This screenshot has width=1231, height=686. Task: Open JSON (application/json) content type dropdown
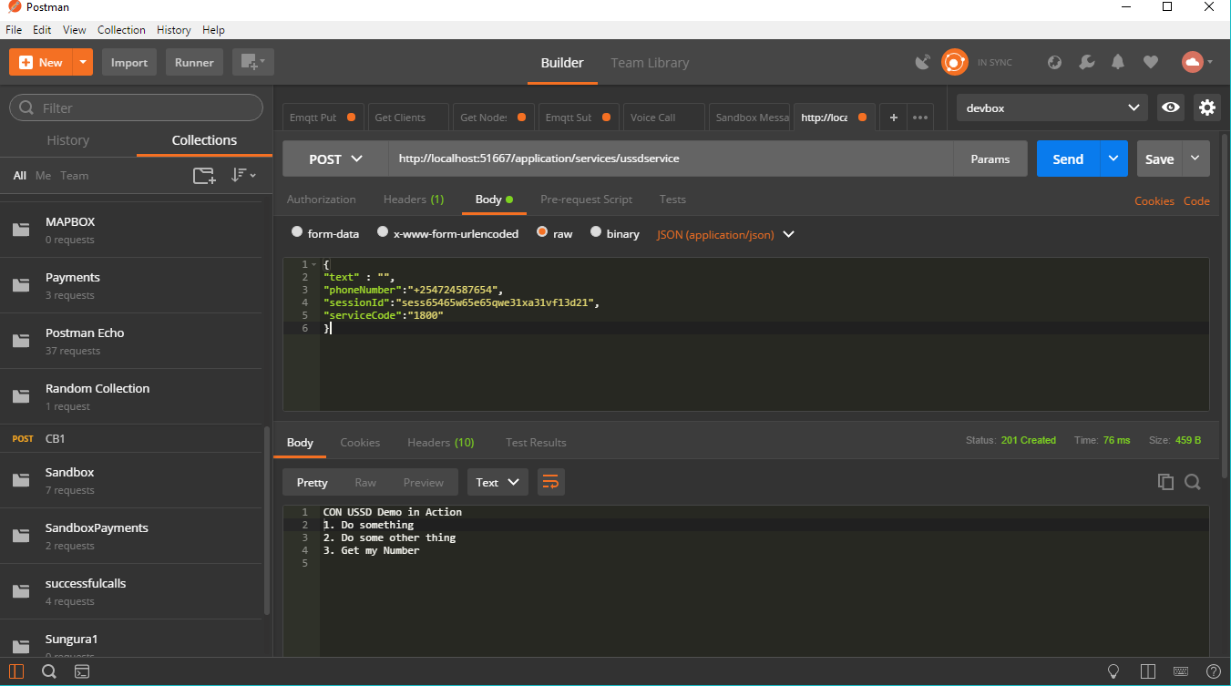point(725,234)
